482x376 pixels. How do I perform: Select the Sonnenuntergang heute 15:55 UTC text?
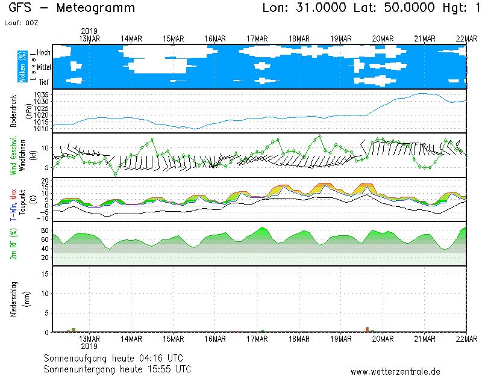117,368
